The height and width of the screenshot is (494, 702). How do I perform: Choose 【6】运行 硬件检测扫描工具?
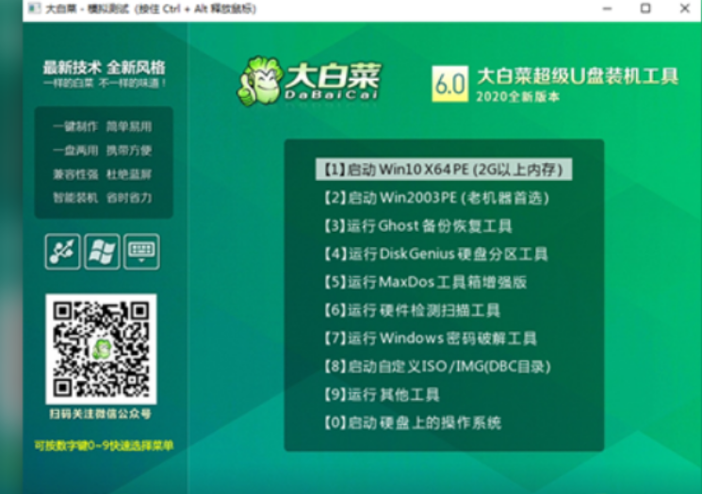pyautogui.click(x=412, y=310)
